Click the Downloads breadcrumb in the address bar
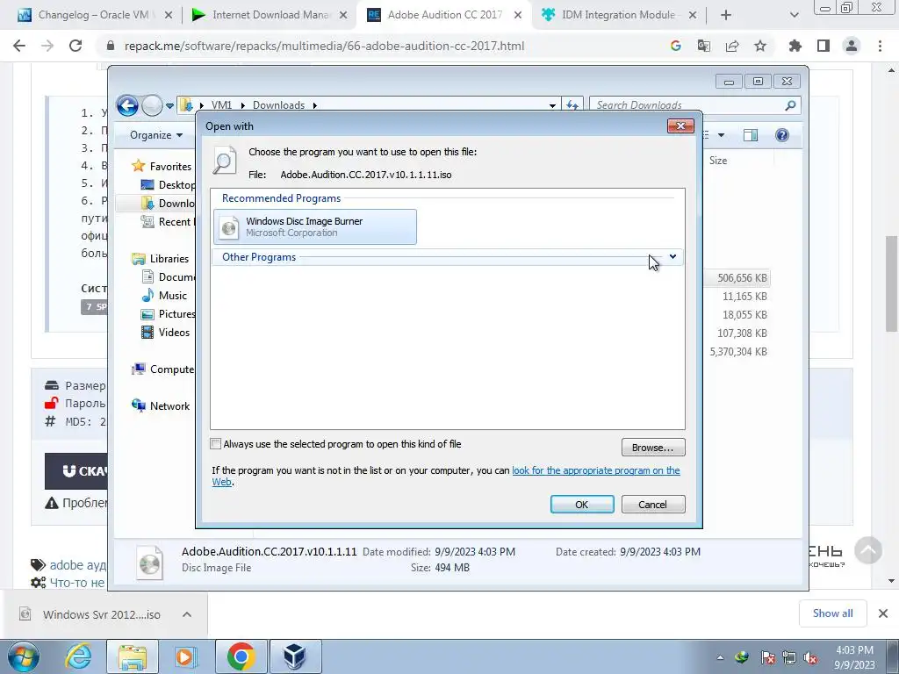The width and height of the screenshot is (899, 674). pos(278,105)
